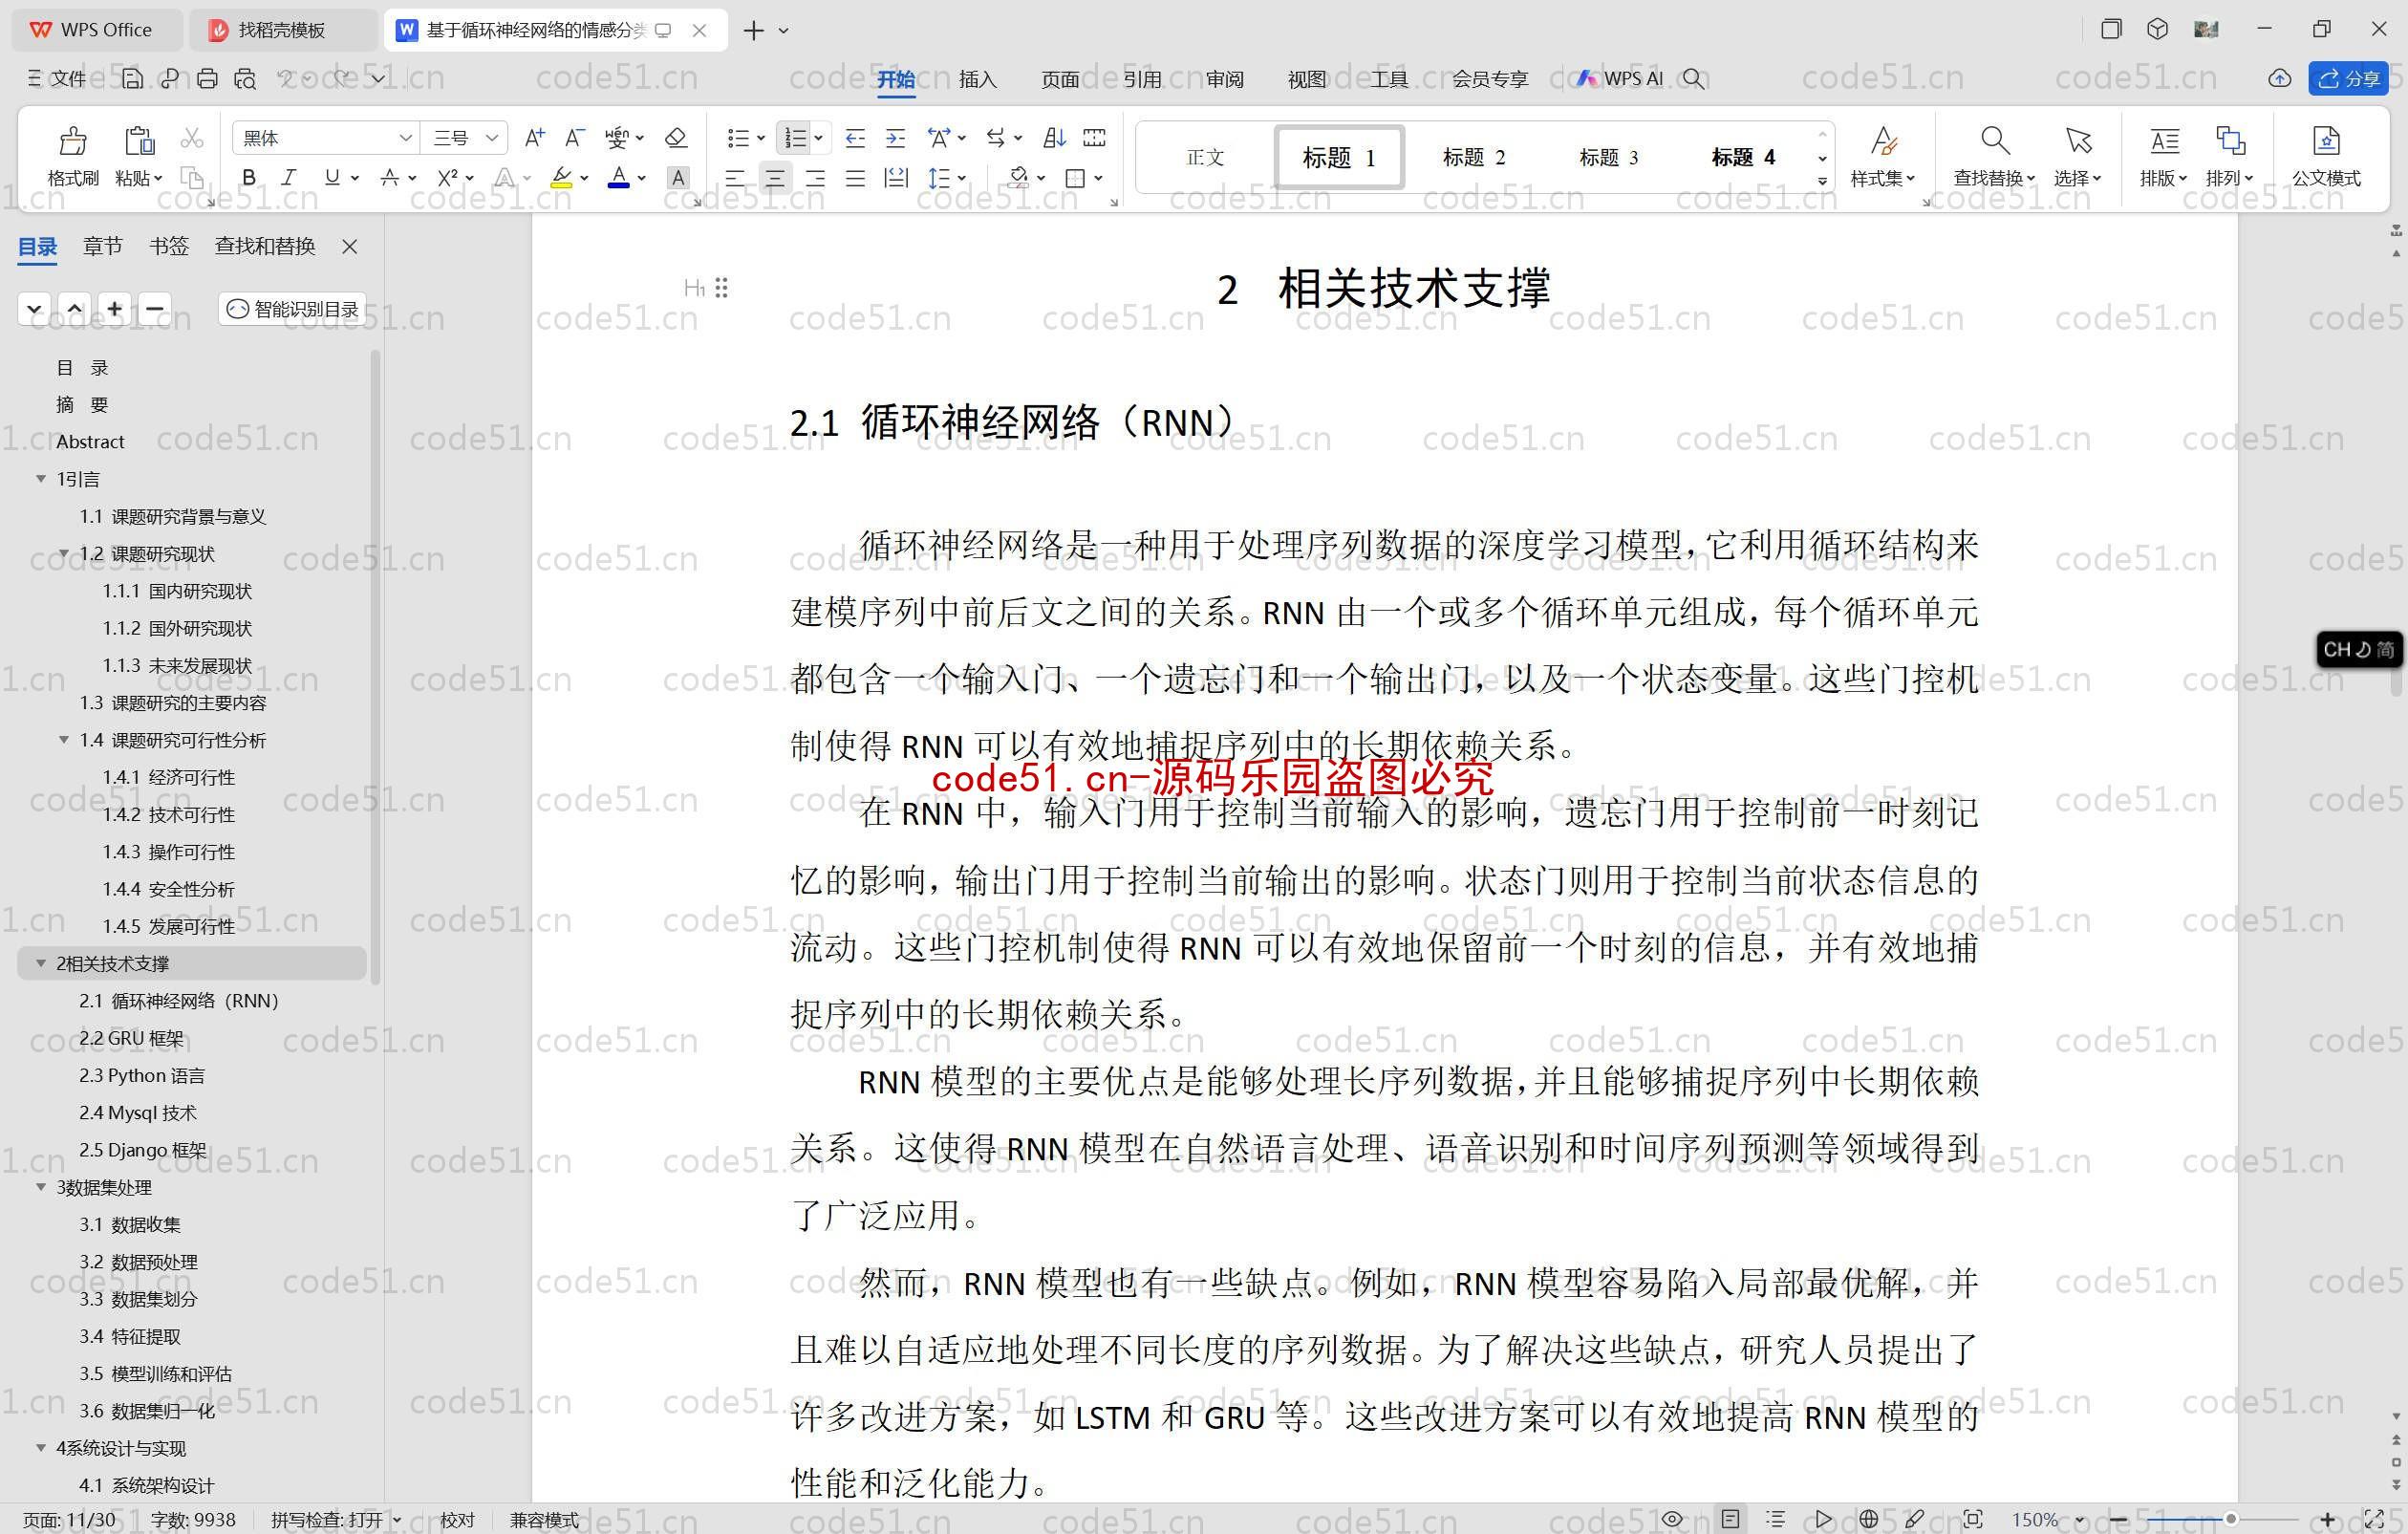Open the zoom level 150% dropdown
The width and height of the screenshot is (2408, 1534).
coord(2078,1520)
